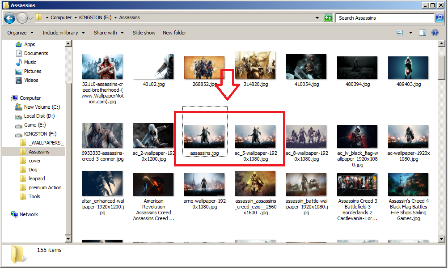The height and width of the screenshot is (268, 448).
Task: Select KINGSTON (F:) in the address breadcrumb
Action: [95, 17]
